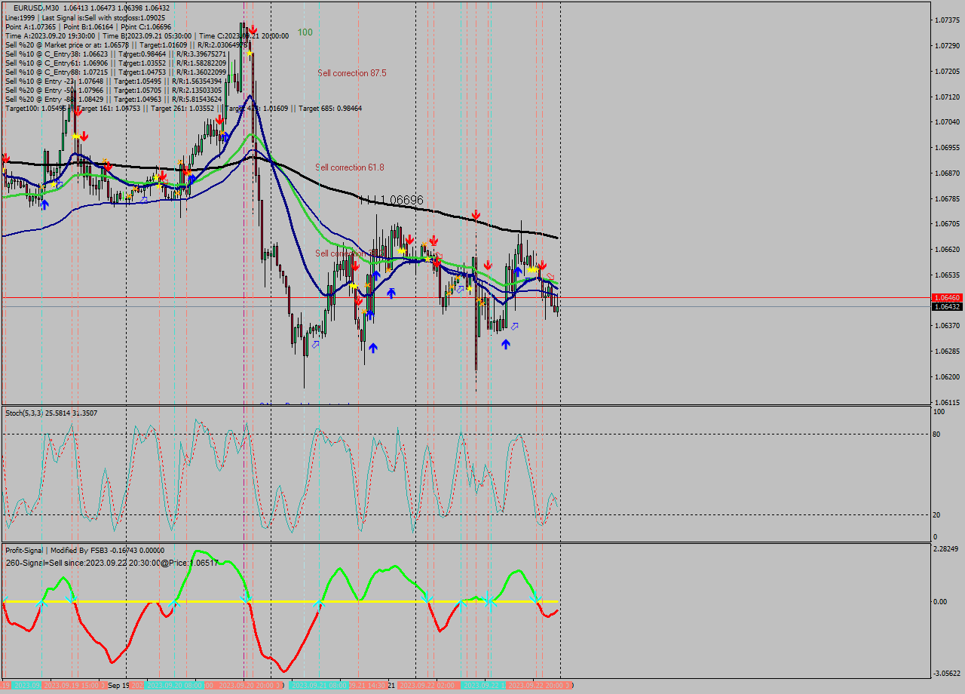
Task: Click the largest cyan cross on Profit-Signal zero line
Action: (489, 601)
